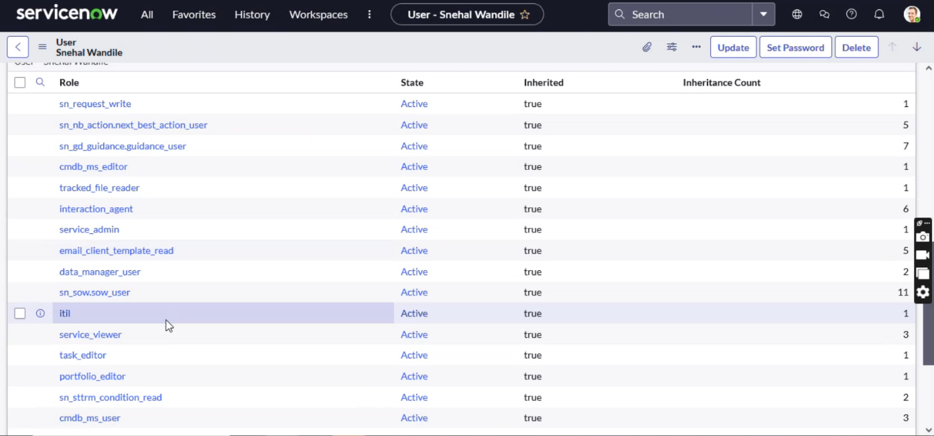Click the gallery stack icon in the side widget
The width and height of the screenshot is (934, 436).
tap(923, 274)
